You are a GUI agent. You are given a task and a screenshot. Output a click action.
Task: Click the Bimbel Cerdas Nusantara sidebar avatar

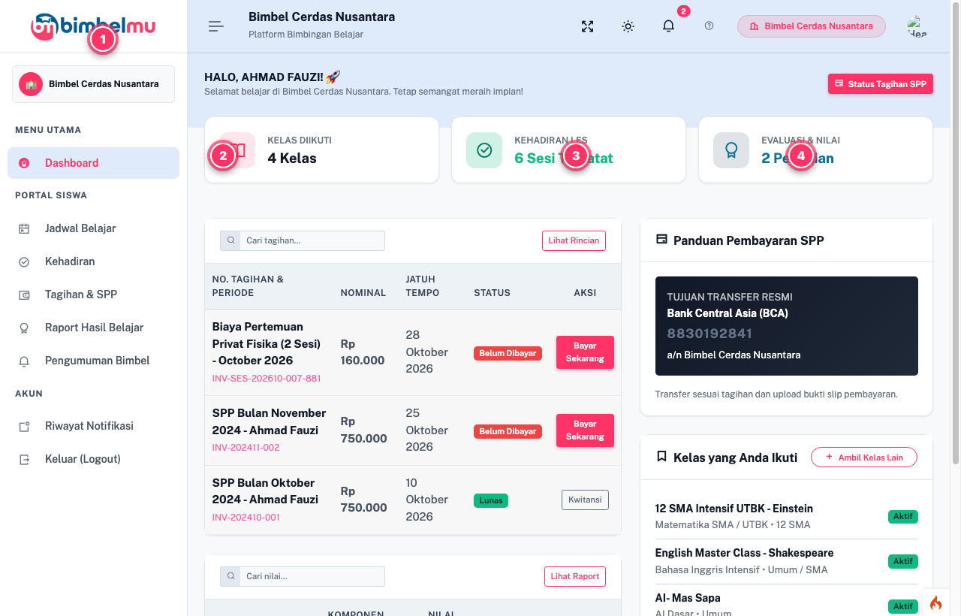click(31, 84)
